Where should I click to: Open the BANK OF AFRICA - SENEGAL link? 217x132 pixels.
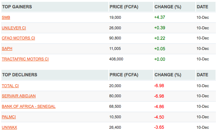29,106
